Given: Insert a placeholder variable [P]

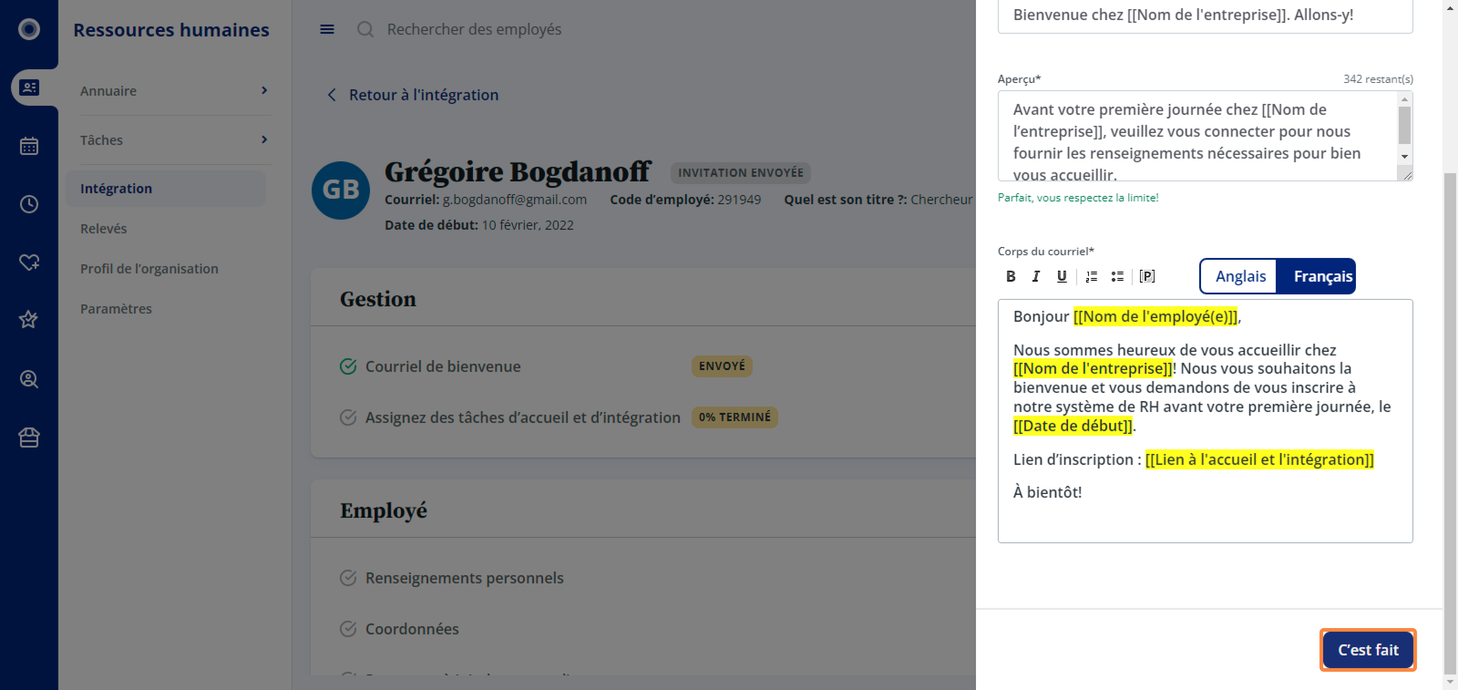Looking at the screenshot, I should 1147,276.
